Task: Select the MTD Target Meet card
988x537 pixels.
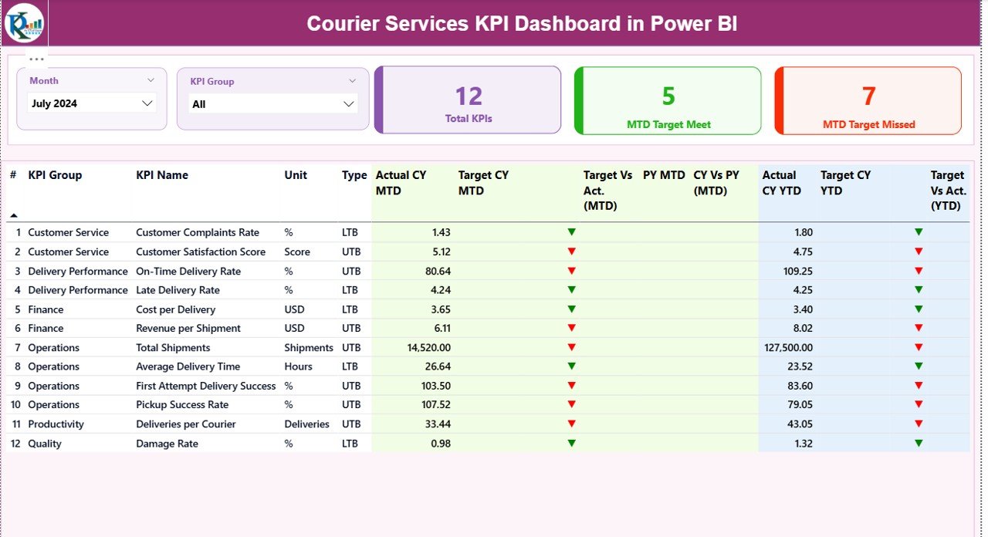Action: (x=668, y=100)
